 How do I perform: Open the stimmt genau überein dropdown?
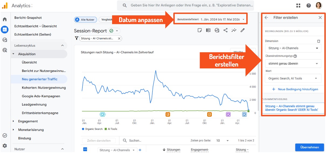(x=293, y=64)
